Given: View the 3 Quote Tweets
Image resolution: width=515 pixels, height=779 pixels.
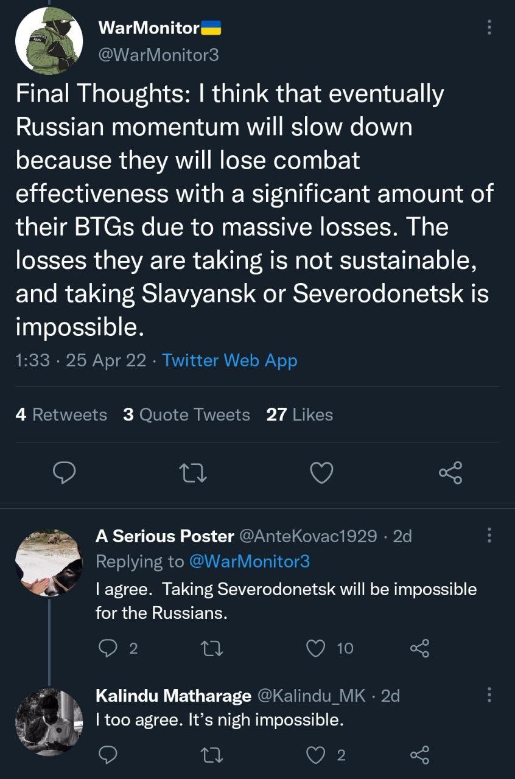Looking at the screenshot, I should (186, 415).
